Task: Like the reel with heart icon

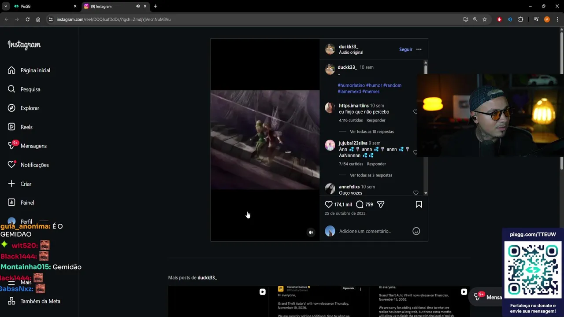Action: (x=329, y=204)
